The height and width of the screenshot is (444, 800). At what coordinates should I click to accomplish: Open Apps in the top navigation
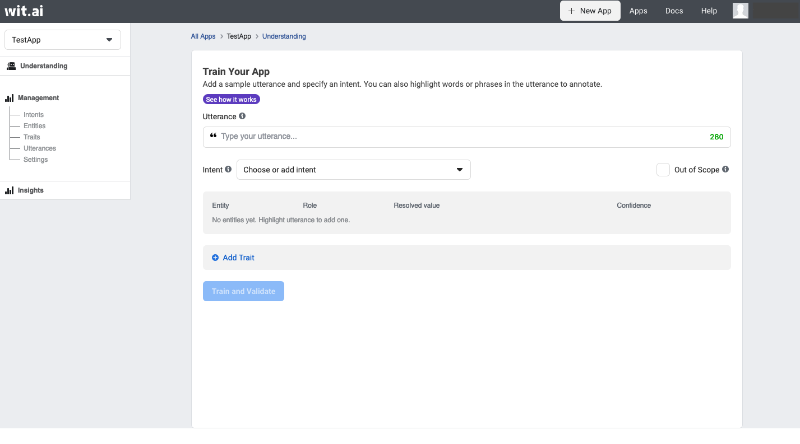pos(639,11)
